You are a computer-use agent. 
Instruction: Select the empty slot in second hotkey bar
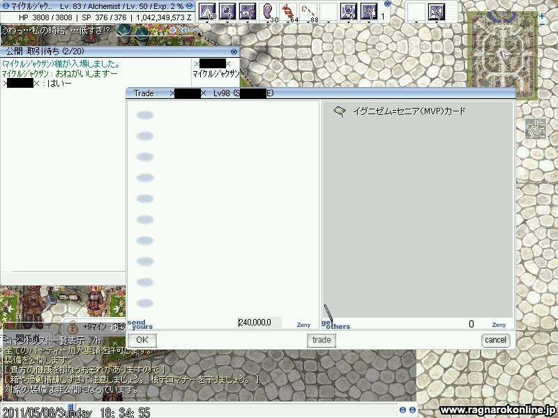click(416, 11)
